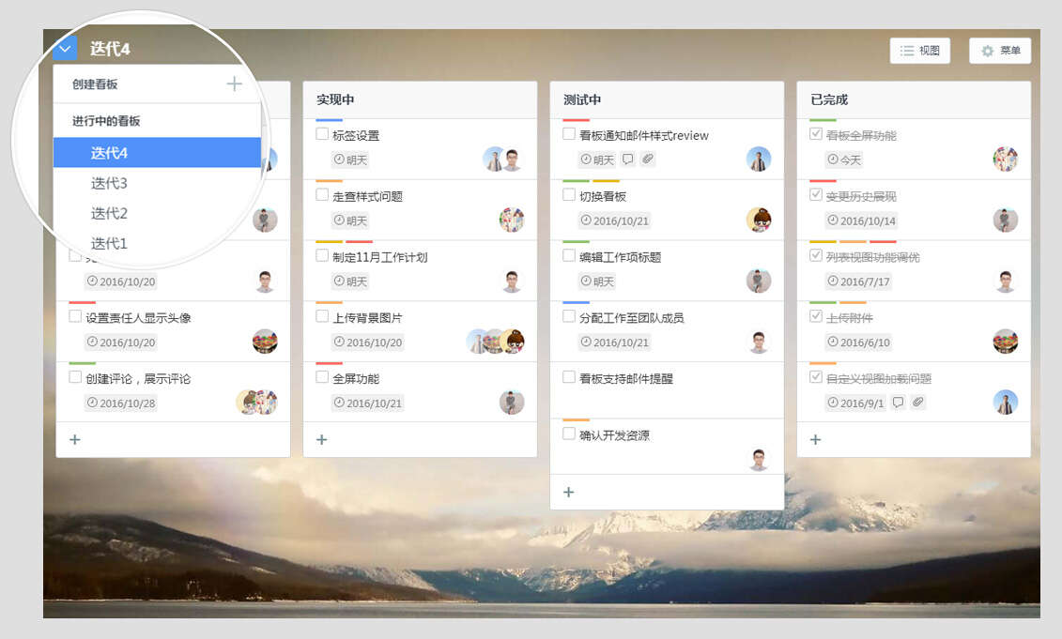The width and height of the screenshot is (1062, 639).
Task: Open the 菜单 settings button
Action: [x=1000, y=51]
